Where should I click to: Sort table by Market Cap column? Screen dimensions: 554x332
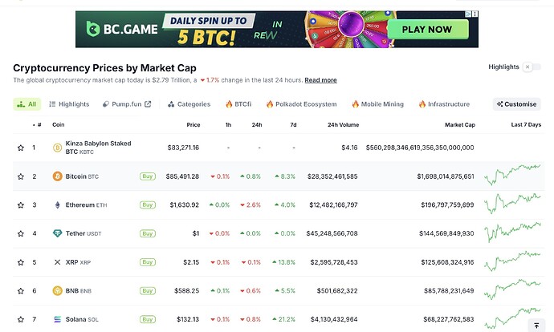coord(460,124)
